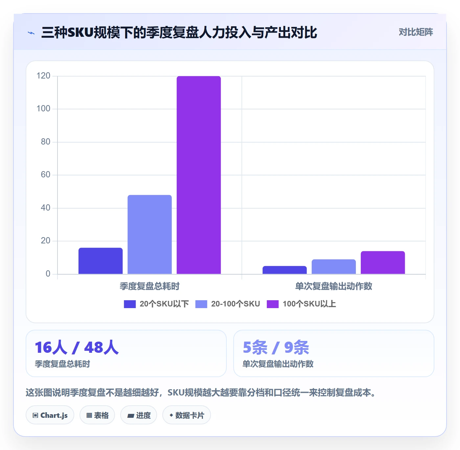Click the 80 y-axis tick label
460x450 pixels.
[45, 142]
